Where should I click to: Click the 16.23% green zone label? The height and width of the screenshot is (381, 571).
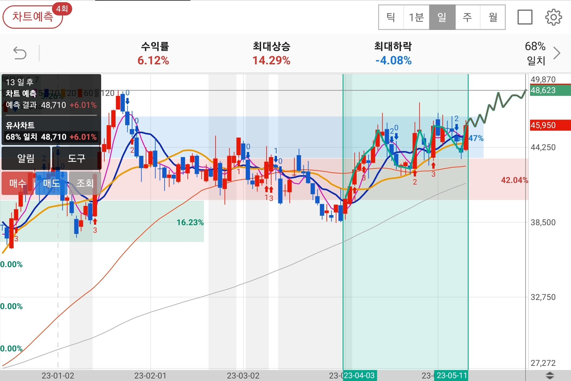pyautogui.click(x=190, y=222)
